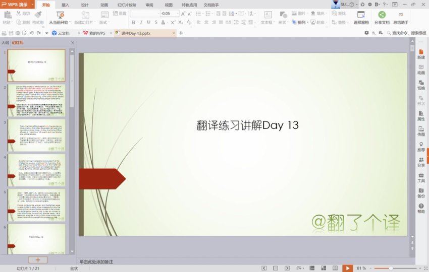Click the search command box (查找命令、搜索模板)
Viewport: 429px width, 272px height.
pos(407,33)
